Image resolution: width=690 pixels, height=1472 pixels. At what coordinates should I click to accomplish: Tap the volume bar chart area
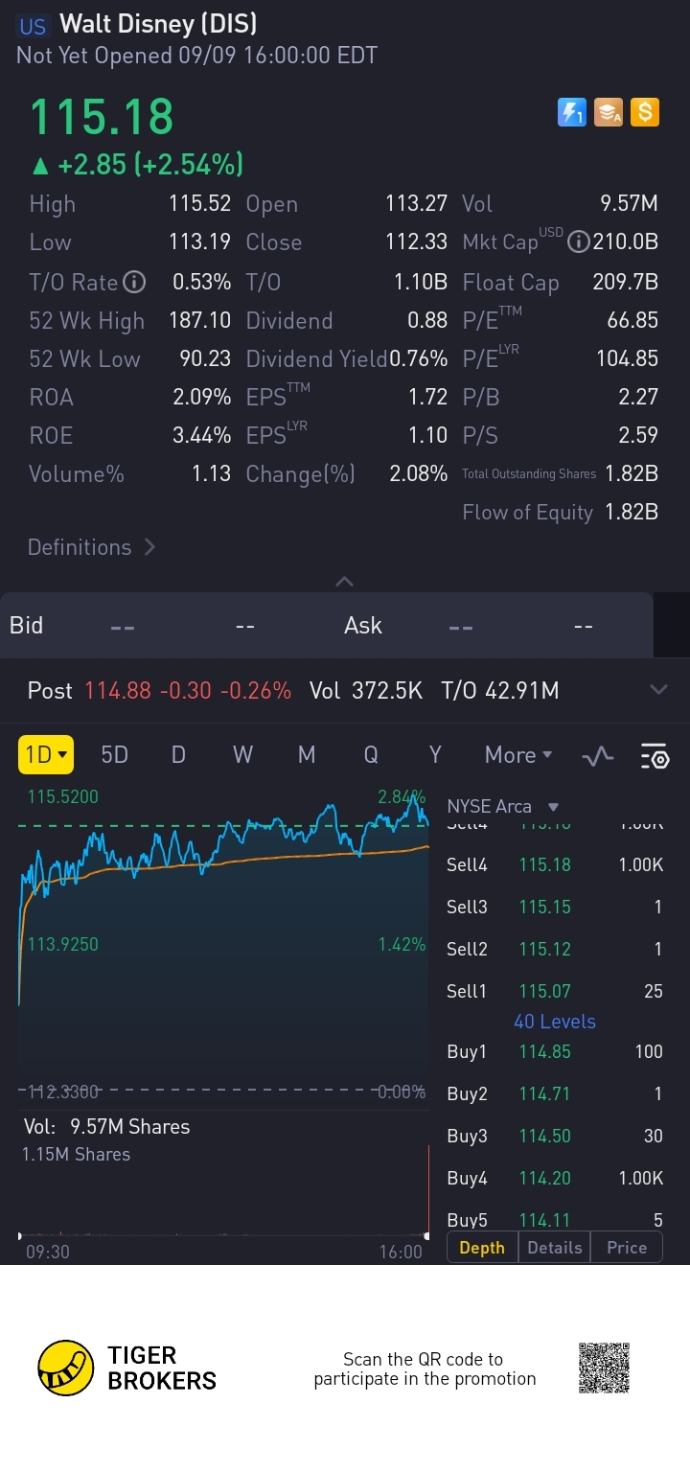pos(223,1193)
